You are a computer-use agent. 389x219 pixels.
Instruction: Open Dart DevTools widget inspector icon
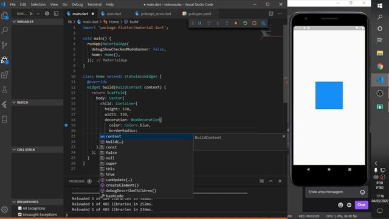(x=263, y=23)
